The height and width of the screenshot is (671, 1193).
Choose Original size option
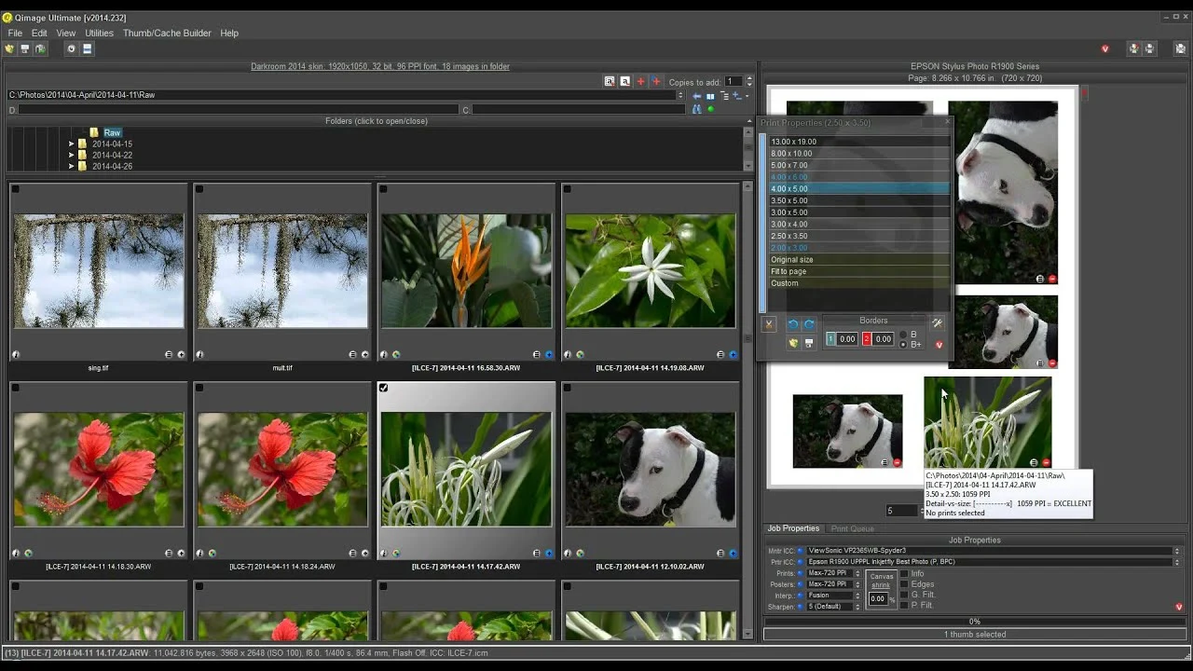pyautogui.click(x=857, y=259)
